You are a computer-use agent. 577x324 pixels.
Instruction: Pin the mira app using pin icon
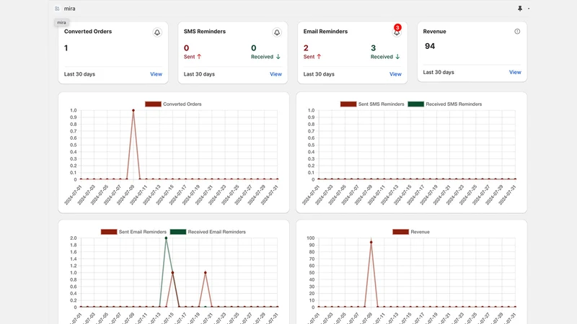coord(520,9)
